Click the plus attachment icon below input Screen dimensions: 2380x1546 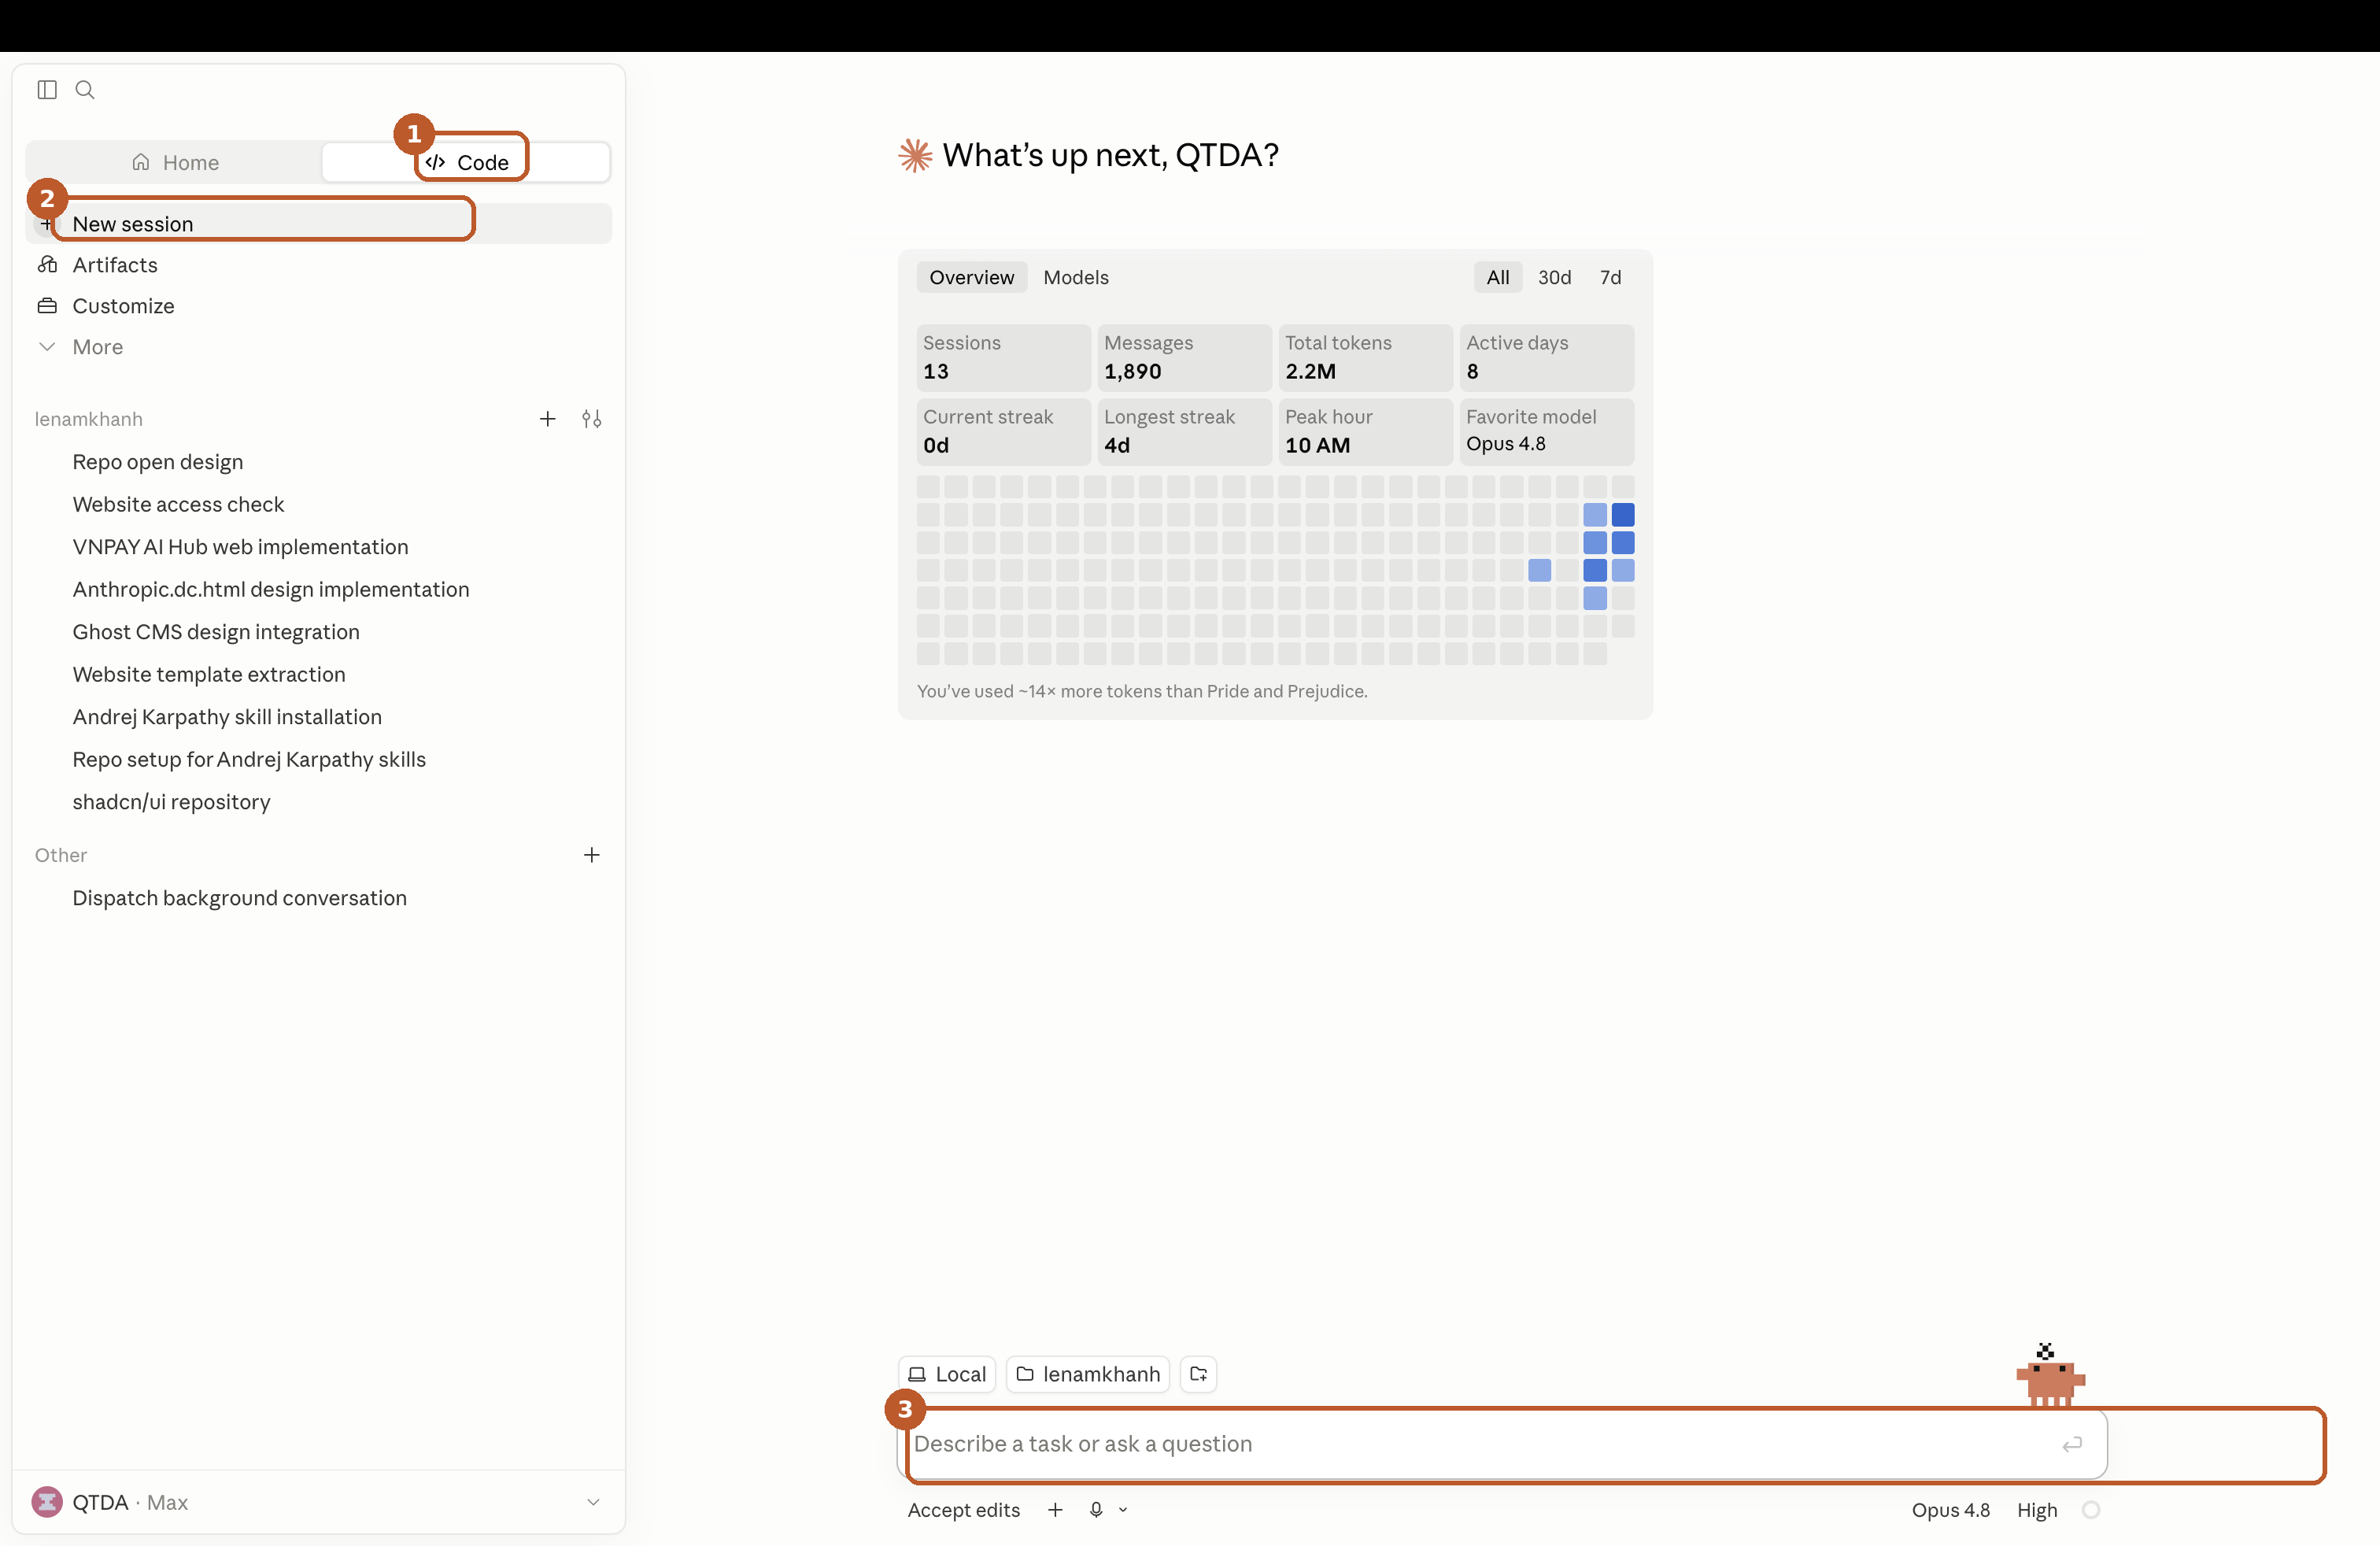click(x=1055, y=1510)
